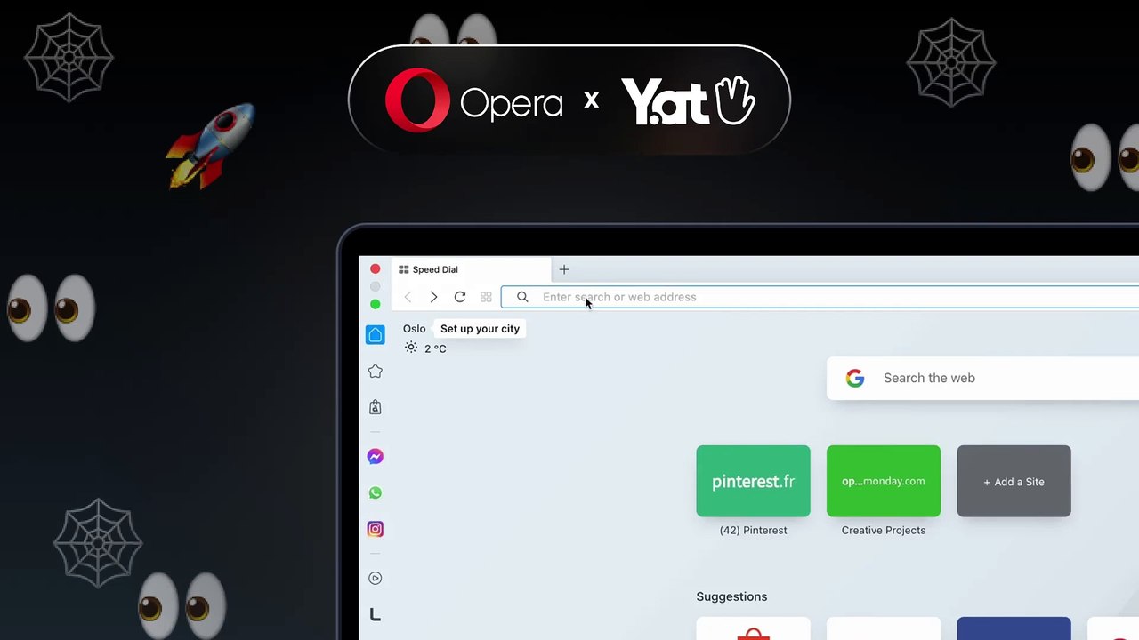This screenshot has width=1139, height=640.
Task: Open the Speed Dial home sidebar icon
Action: 376,334
